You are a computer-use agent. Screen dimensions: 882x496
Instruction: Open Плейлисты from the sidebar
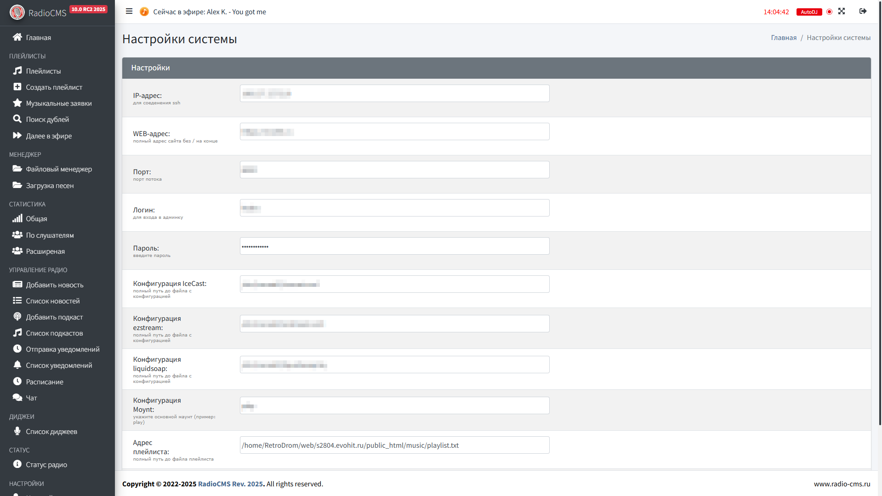pyautogui.click(x=43, y=71)
